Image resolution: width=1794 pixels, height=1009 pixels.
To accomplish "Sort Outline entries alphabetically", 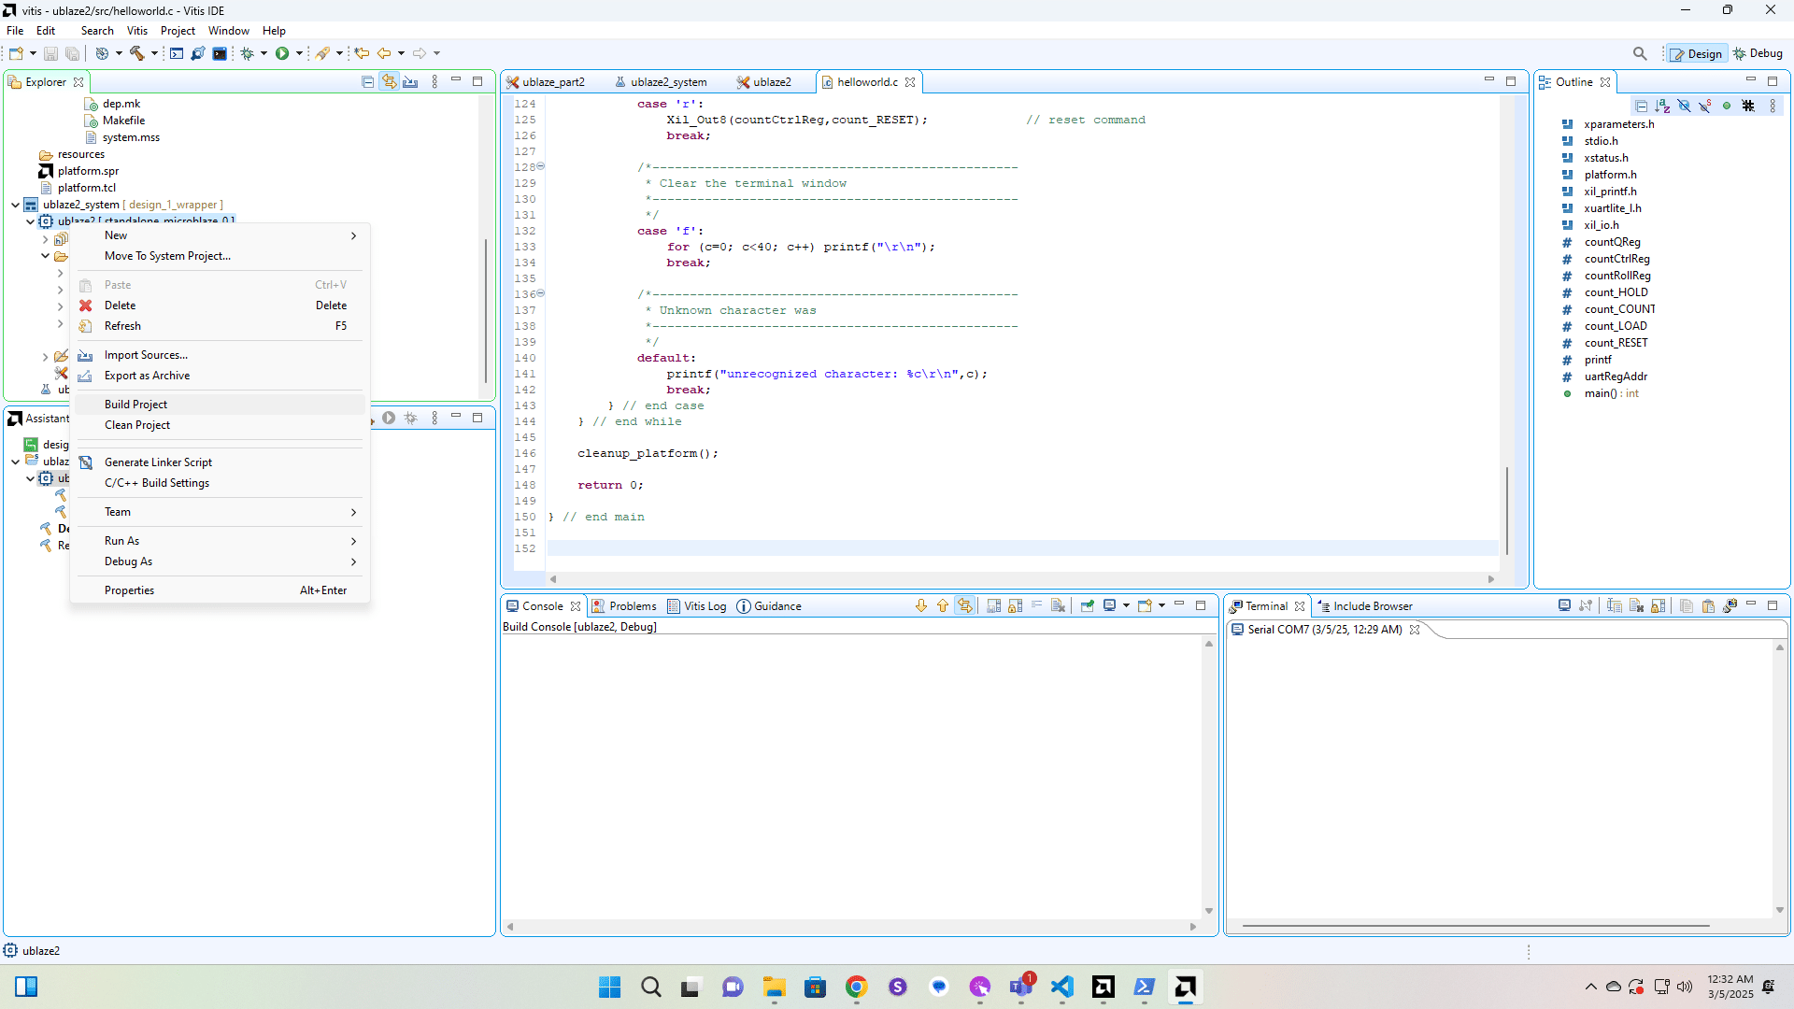I will coord(1663,106).
